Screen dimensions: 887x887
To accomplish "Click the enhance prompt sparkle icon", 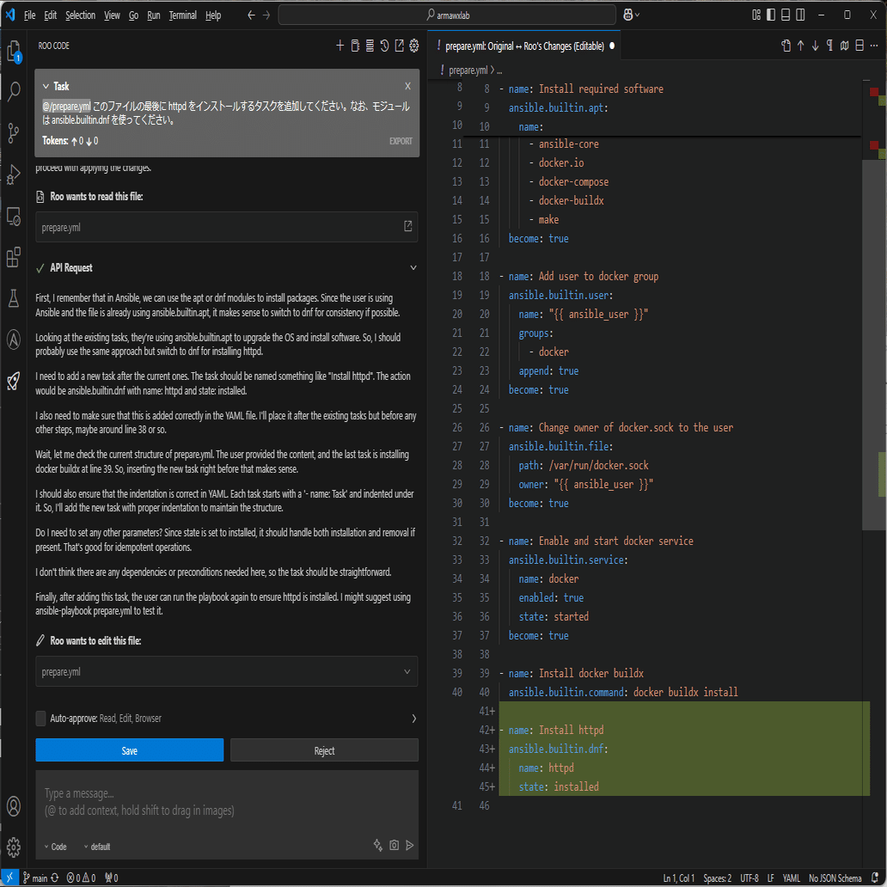I will click(378, 845).
